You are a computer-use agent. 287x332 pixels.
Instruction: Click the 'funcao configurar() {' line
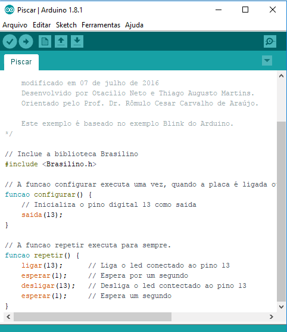pos(48,195)
